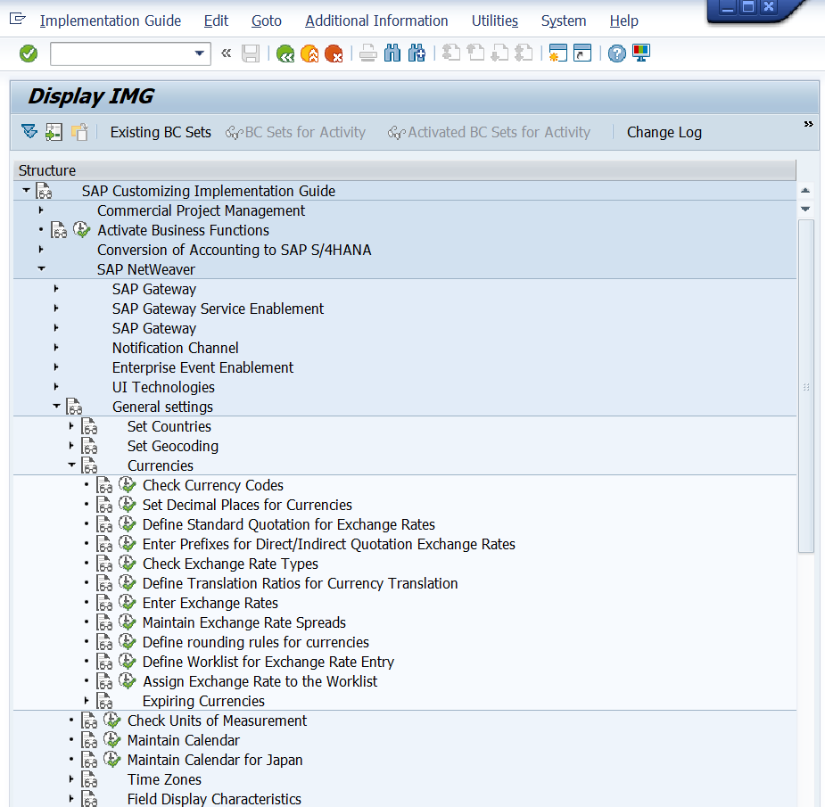This screenshot has width=825, height=807.
Task: Select Define Translation Ratios for Currency Translation
Action: 300,583
